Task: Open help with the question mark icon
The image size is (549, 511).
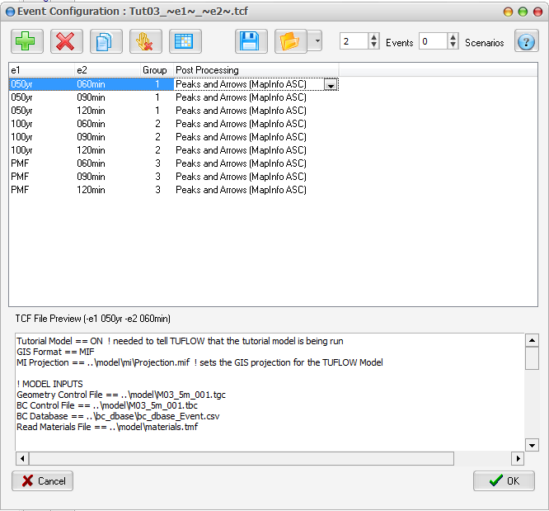Action: (x=527, y=41)
